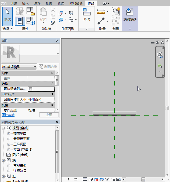Toggle the 可将钢筋附着 checkbox

[x=31, y=89]
